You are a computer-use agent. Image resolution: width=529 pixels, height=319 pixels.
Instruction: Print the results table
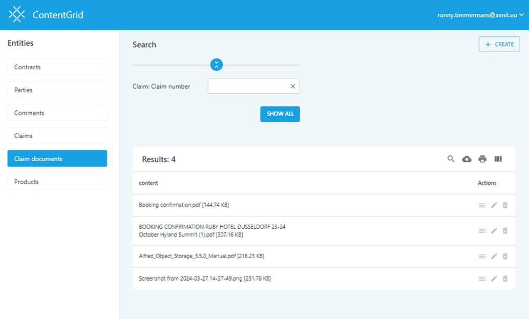coord(482,159)
